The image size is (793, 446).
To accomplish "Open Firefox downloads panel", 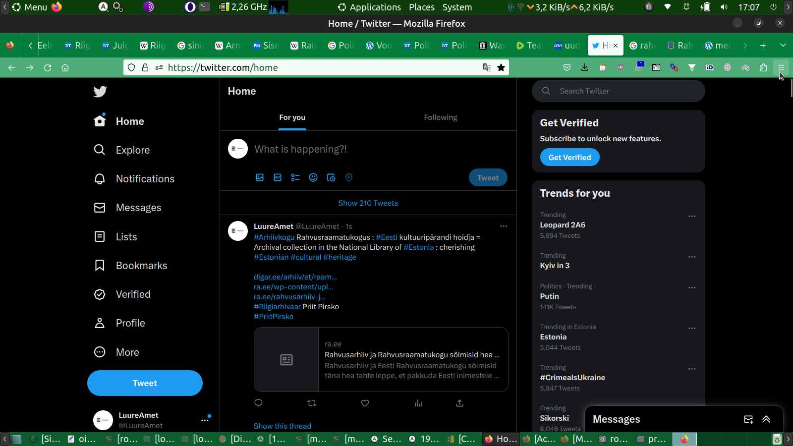I will (585, 68).
